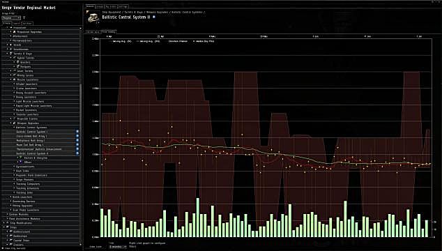Select the Faction & Storyline group icon

pyautogui.click(x=21, y=158)
